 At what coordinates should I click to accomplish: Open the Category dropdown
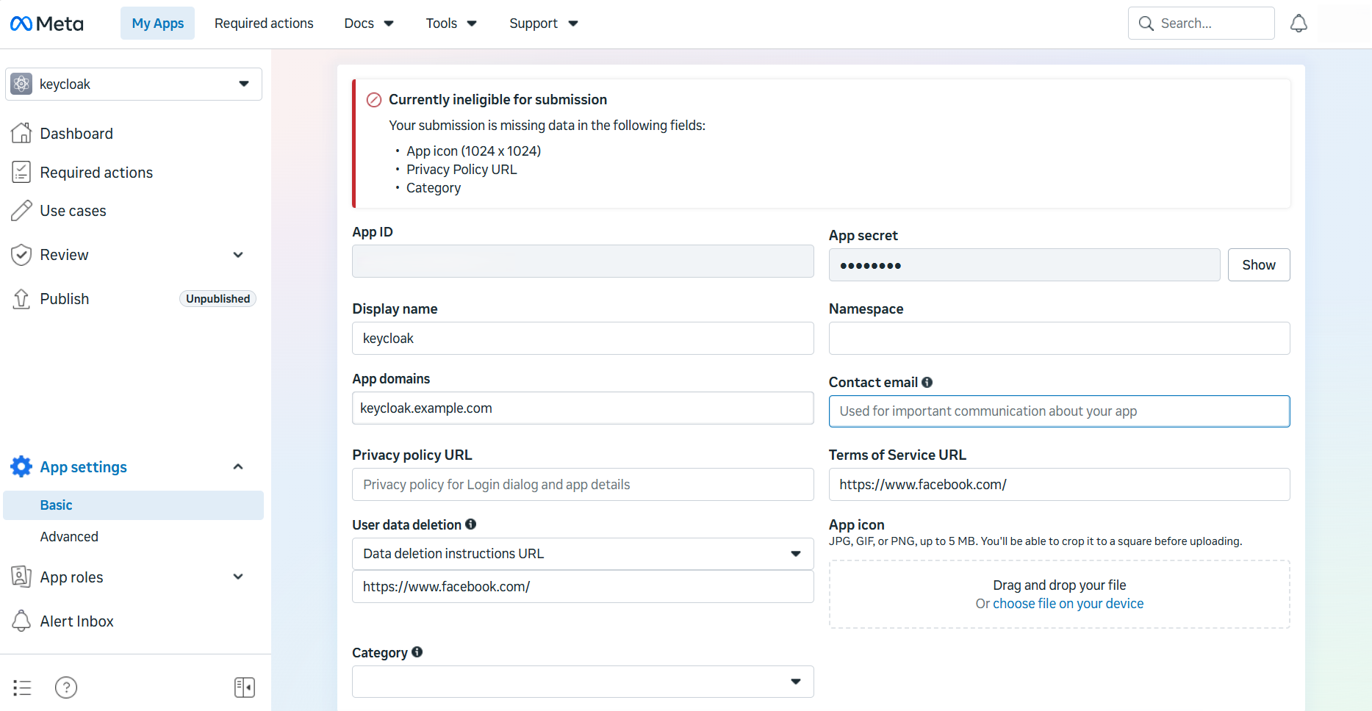point(583,682)
